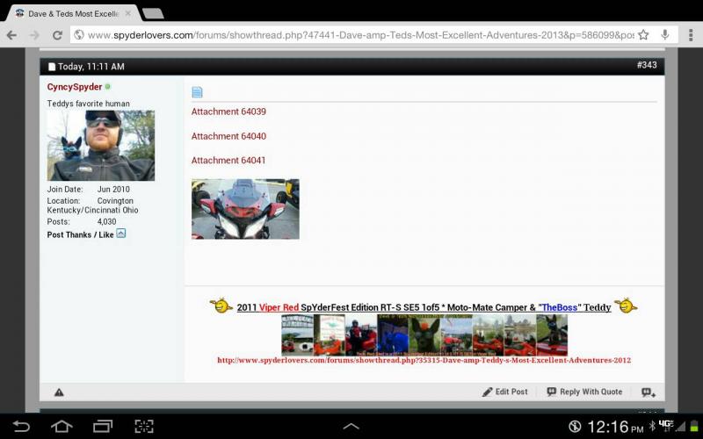Image resolution: width=703 pixels, height=439 pixels.
Task: Tap the 12:16 PM clock
Action: pos(615,427)
